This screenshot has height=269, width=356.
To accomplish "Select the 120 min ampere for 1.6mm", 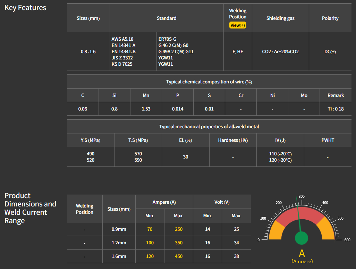I will tap(150, 256).
